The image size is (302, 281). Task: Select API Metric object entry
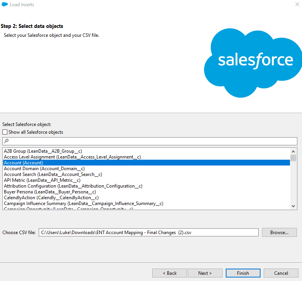tap(42, 180)
